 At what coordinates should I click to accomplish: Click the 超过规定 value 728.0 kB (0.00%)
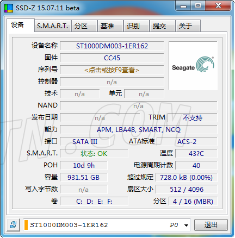point(187,178)
